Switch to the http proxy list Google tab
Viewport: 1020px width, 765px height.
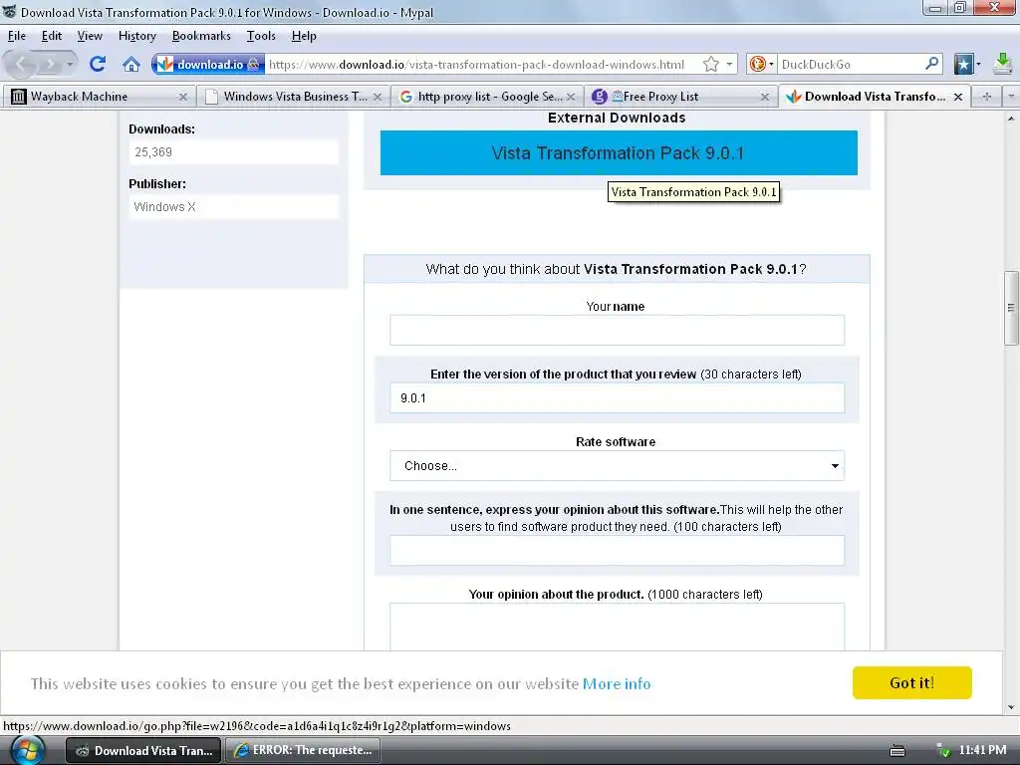487,97
